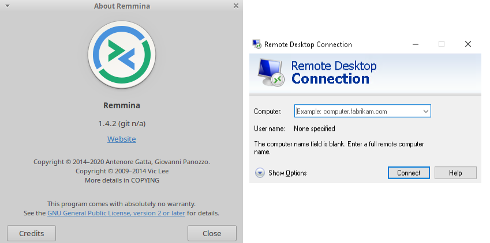Close the Remote Desktop Connection window
490x243 pixels.
click(468, 44)
